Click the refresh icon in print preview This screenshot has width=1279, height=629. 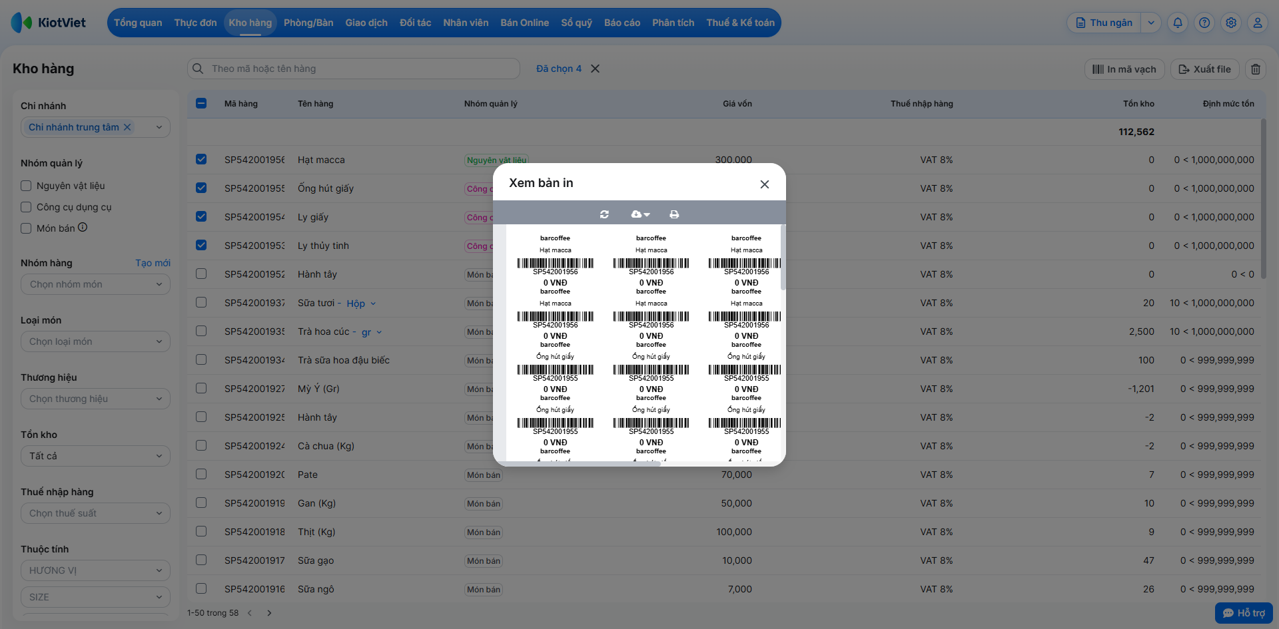[x=604, y=214]
